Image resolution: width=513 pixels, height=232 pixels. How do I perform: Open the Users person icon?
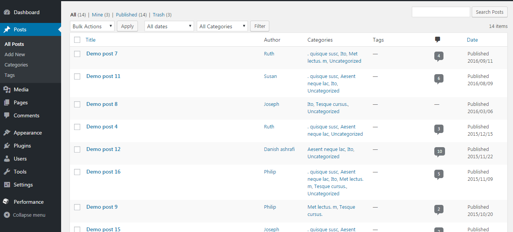[x=7, y=159]
